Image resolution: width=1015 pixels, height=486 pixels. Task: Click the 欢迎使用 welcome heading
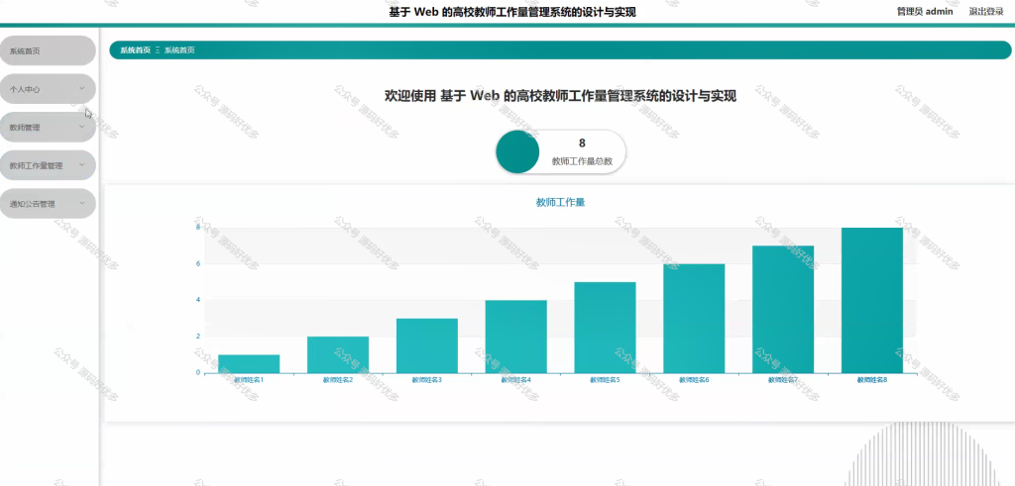coord(561,96)
